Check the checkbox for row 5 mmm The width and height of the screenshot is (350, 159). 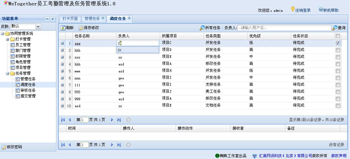pyautogui.click(x=338, y=71)
